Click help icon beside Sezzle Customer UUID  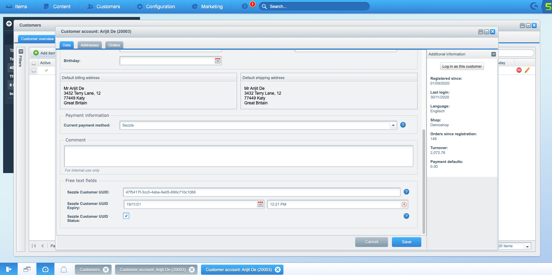point(406,192)
